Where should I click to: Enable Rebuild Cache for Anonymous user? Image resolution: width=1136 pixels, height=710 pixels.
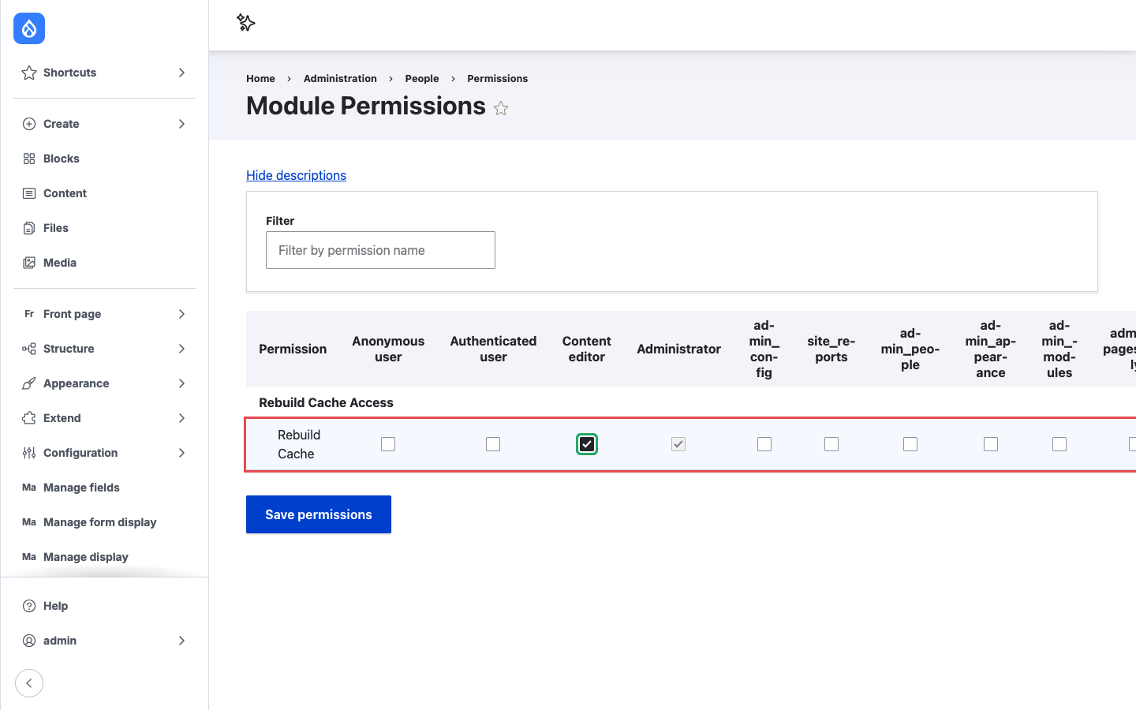tap(388, 444)
